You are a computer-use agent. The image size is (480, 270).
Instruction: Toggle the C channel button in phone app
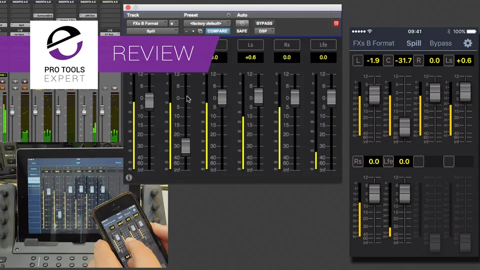(388, 60)
